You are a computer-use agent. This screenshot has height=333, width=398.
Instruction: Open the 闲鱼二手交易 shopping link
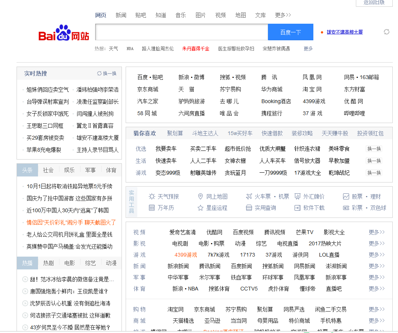pos(331,309)
